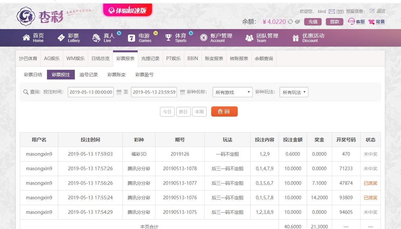The width and height of the screenshot is (401, 229).
Task: Open the 背景 background link
Action: click(x=380, y=22)
